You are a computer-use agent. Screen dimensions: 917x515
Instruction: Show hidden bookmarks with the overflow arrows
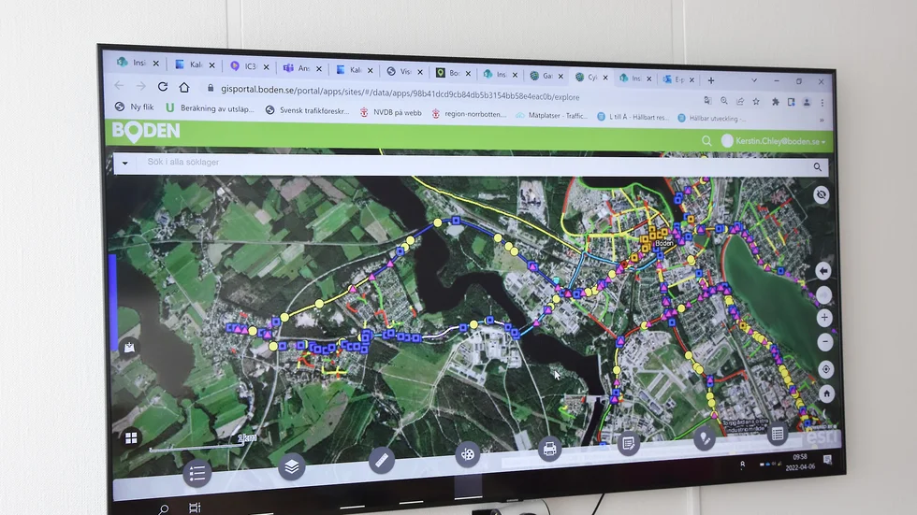point(822,121)
